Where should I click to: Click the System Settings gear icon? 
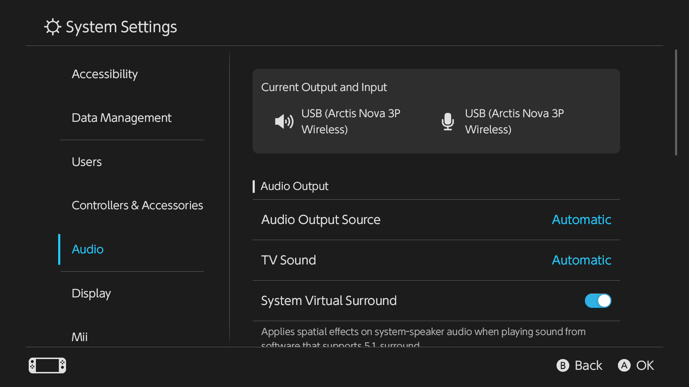[x=53, y=27]
